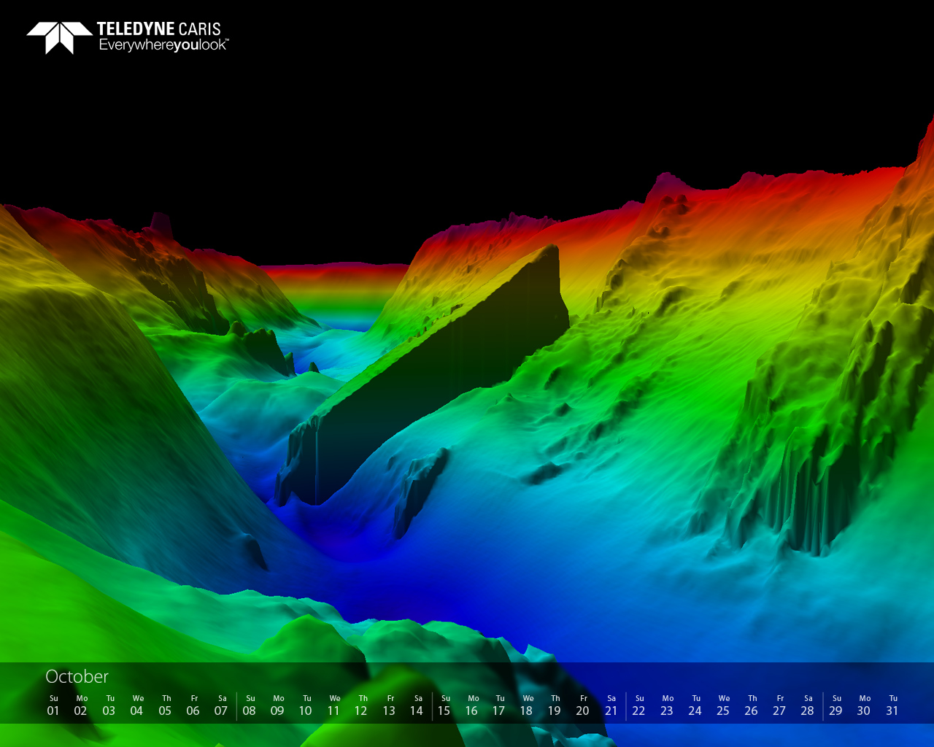Viewport: 934px width, 747px height.
Task: Select Wednesday 25 on the calendar
Action: pyautogui.click(x=723, y=705)
